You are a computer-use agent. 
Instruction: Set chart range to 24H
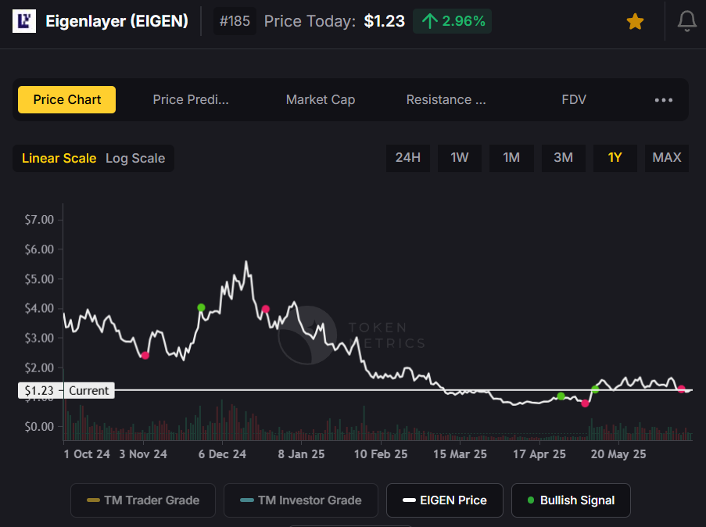408,158
